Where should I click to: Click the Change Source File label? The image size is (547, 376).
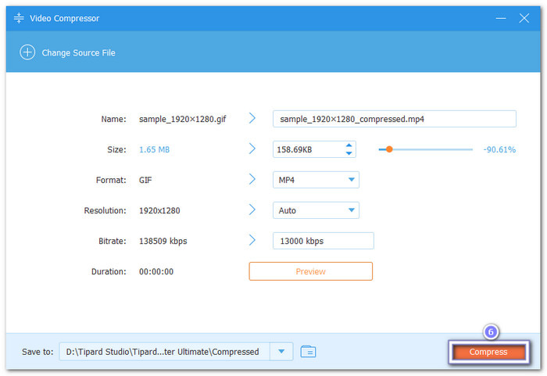(78, 52)
